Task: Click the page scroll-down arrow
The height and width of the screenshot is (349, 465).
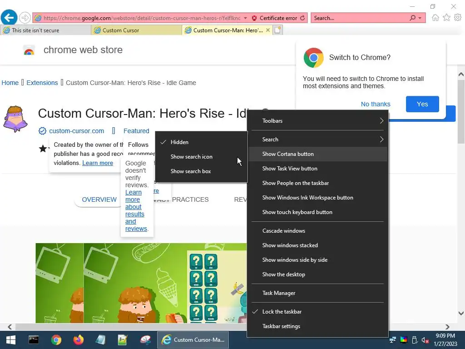Action: click(461, 313)
